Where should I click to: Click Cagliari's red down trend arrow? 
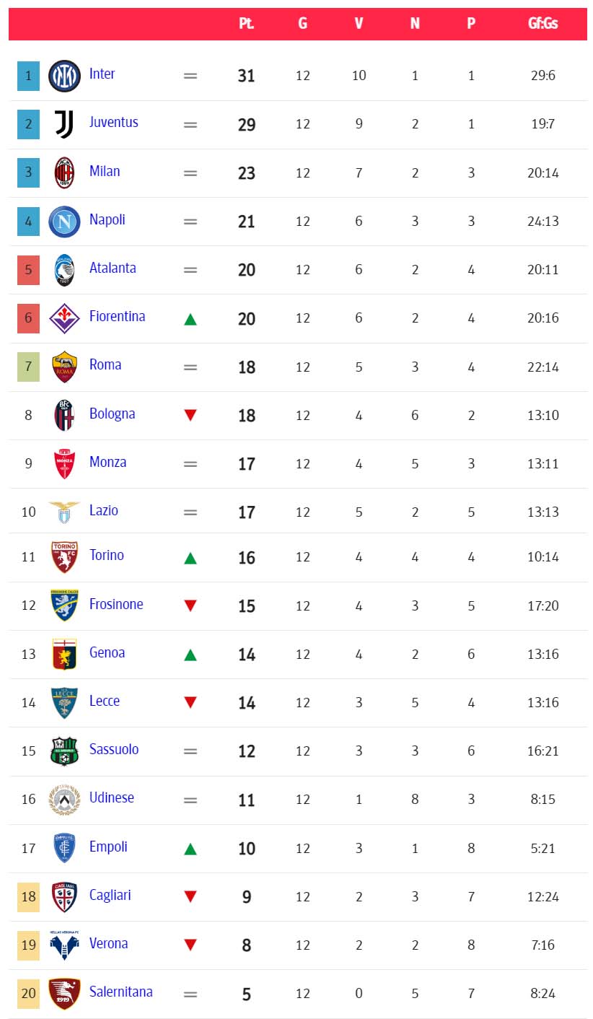click(190, 896)
